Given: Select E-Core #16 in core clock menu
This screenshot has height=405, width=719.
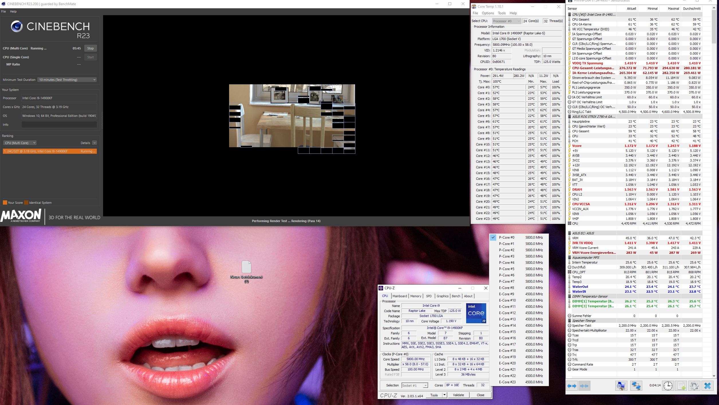Looking at the screenshot, I should click(519, 338).
